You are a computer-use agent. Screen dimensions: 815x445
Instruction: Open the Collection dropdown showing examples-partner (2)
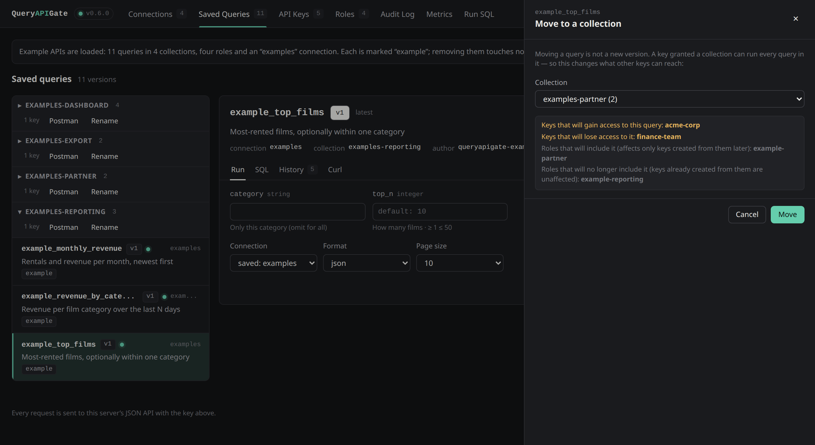(x=669, y=99)
